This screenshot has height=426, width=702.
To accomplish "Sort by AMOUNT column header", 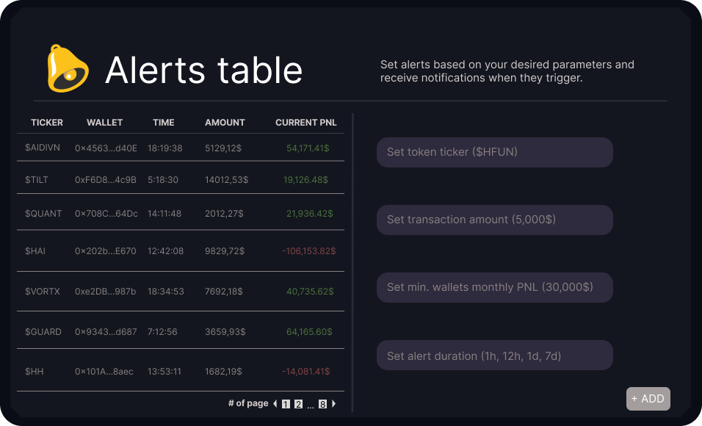I will (225, 123).
